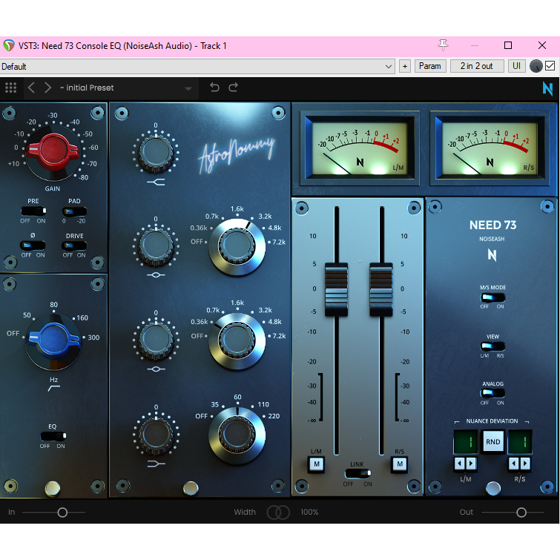Click the 220 label on low band

pyautogui.click(x=274, y=416)
